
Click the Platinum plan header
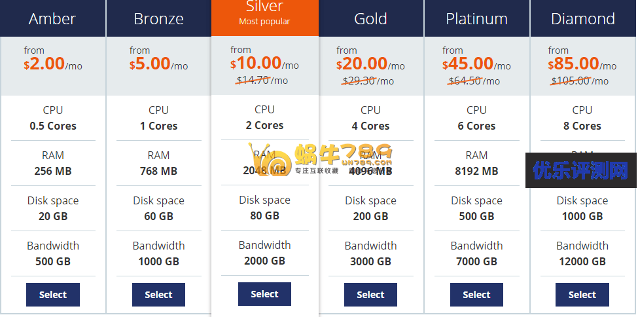click(x=476, y=18)
